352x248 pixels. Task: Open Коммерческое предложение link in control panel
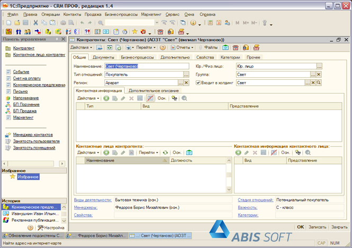point(39,85)
